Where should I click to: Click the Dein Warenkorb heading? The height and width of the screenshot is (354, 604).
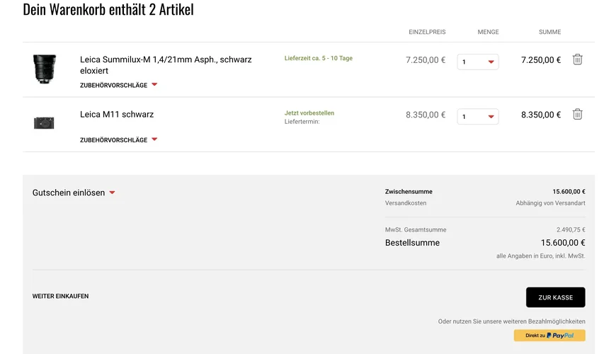(x=108, y=10)
